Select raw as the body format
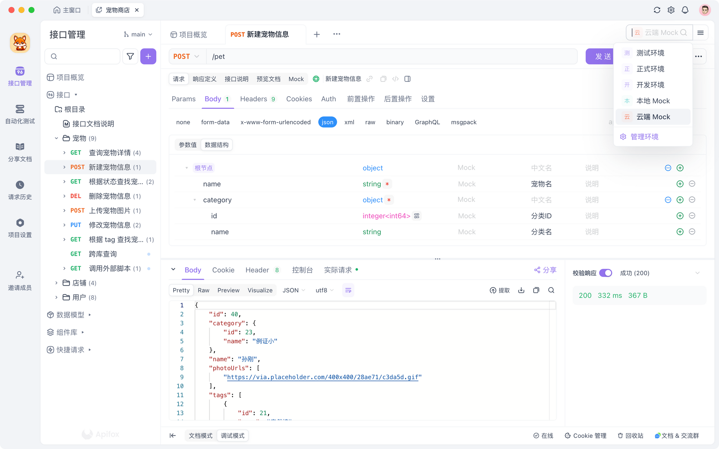The width and height of the screenshot is (719, 449). 370,122
